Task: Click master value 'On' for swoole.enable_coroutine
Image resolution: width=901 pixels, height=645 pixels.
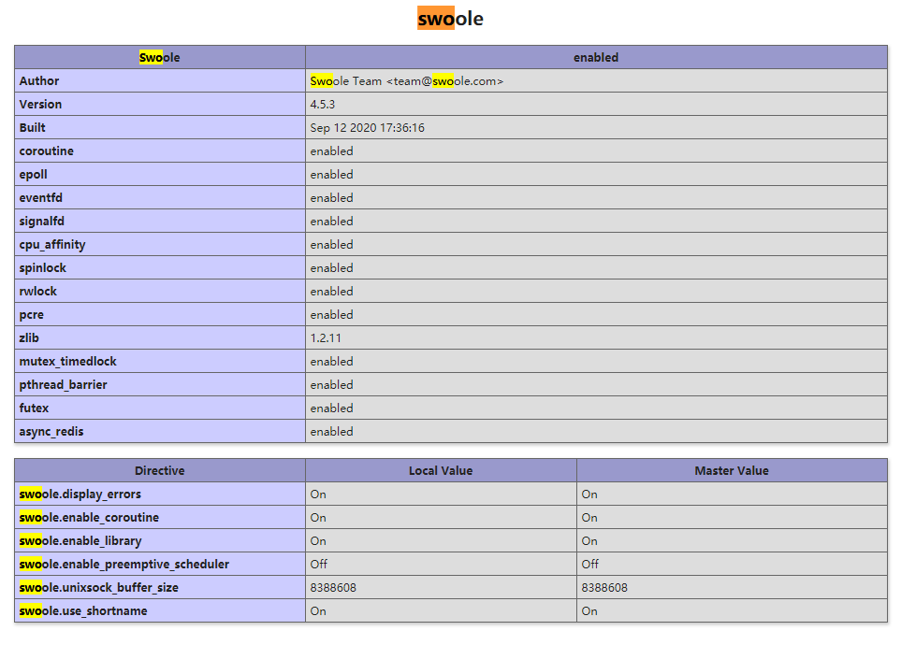Action: [x=589, y=518]
